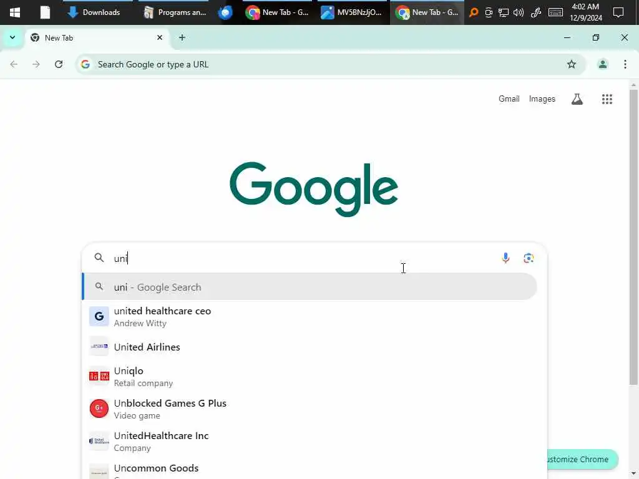Click the scrollbar down arrow

click(633, 473)
